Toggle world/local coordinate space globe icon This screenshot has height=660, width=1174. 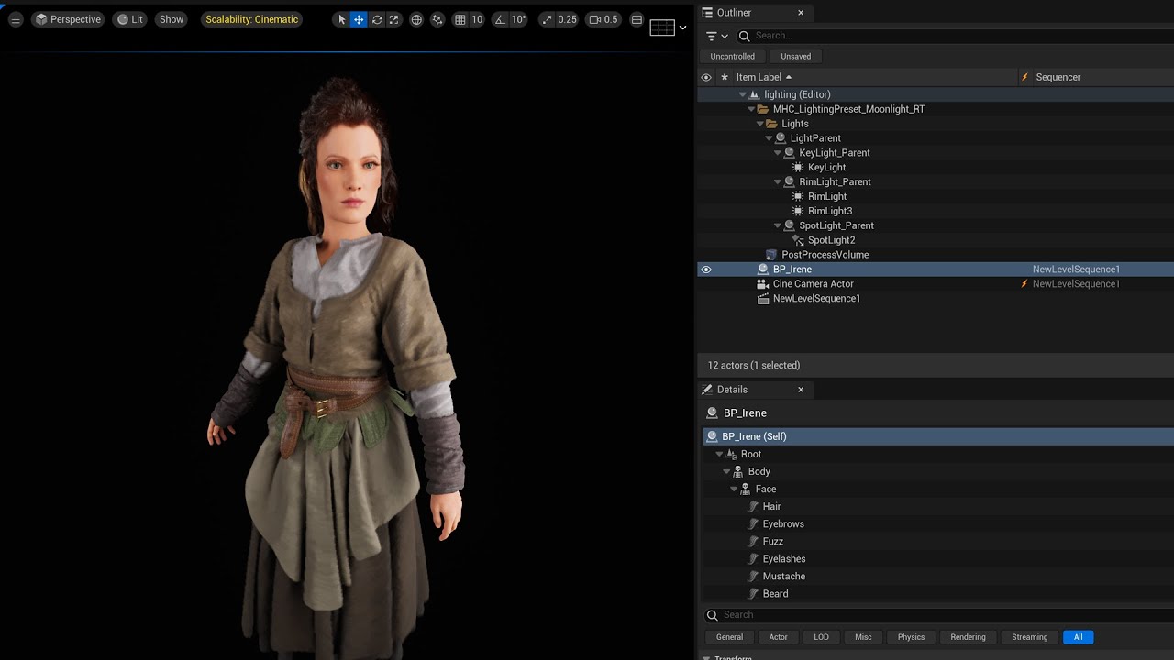click(x=416, y=19)
